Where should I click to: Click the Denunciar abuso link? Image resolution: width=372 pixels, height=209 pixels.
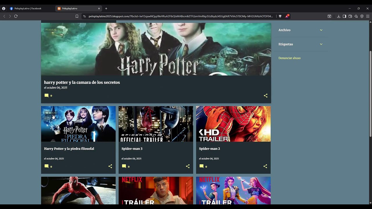tap(289, 58)
